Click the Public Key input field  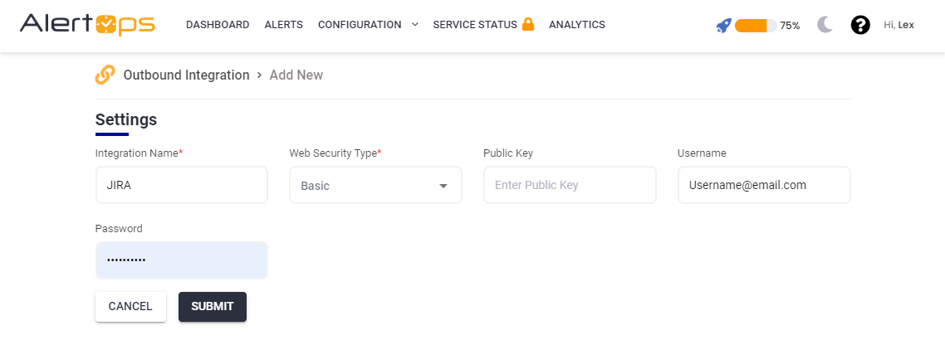(x=570, y=185)
